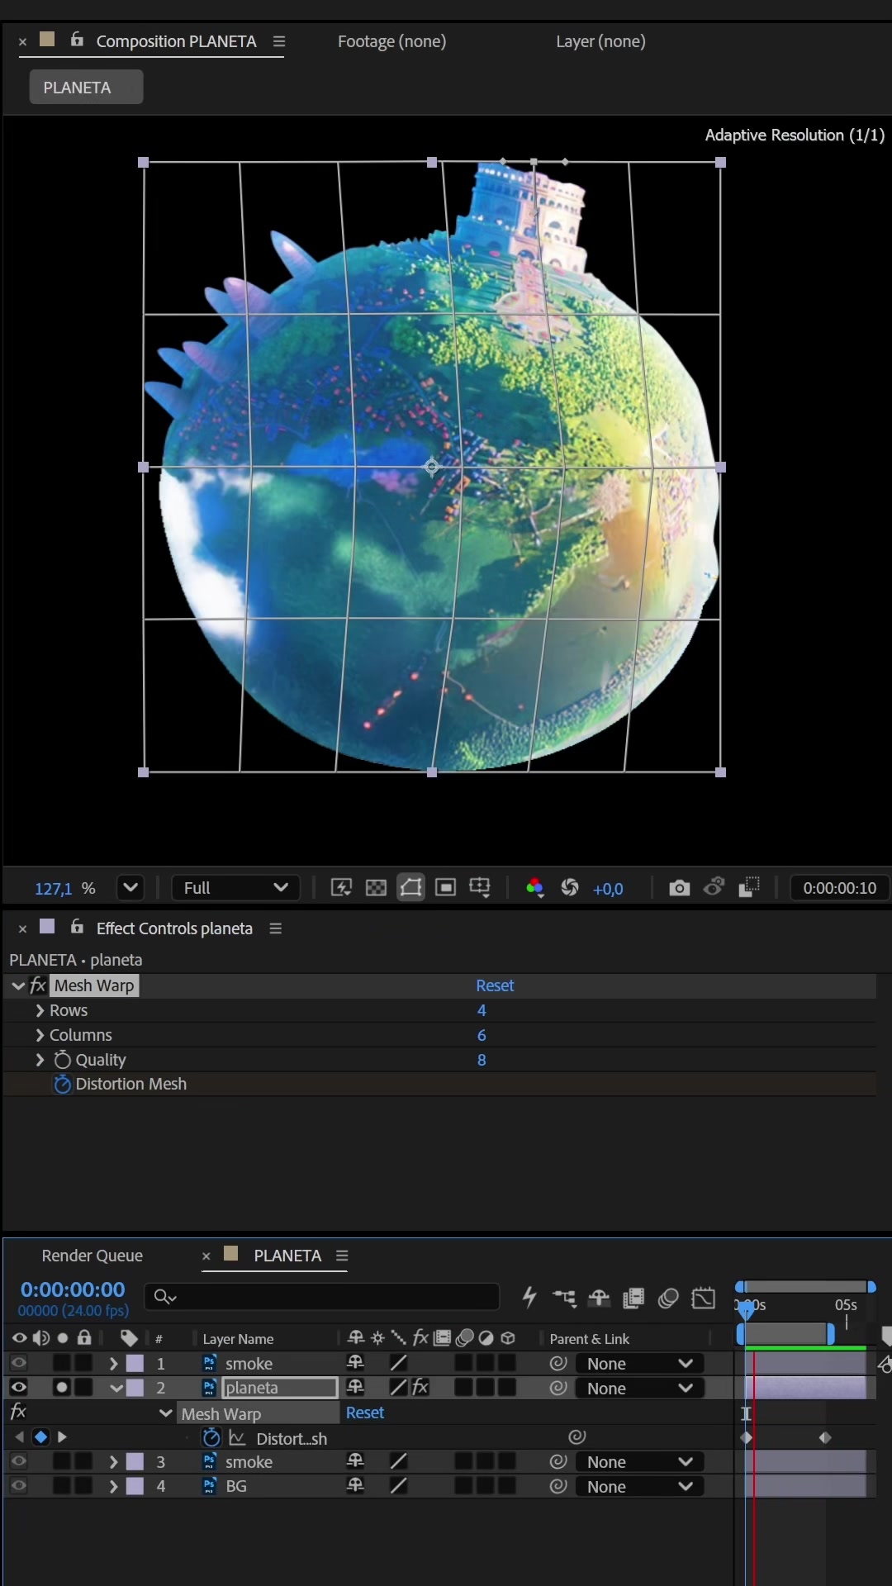Viewport: 892px width, 1586px height.
Task: Go to next Distortion Mesh keyframe
Action: click(62, 1437)
